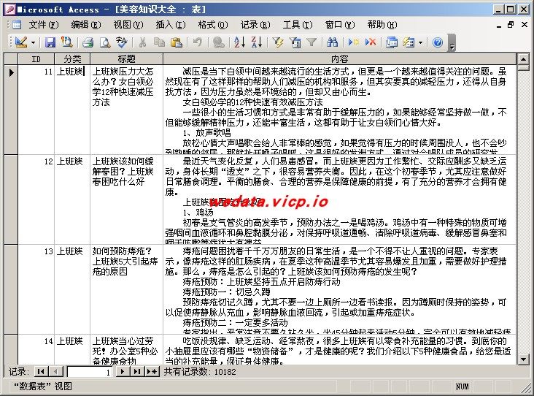Click title cell 上班族当心过劳死

(126, 350)
